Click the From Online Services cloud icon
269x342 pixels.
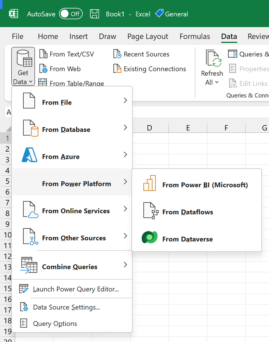[31, 210]
